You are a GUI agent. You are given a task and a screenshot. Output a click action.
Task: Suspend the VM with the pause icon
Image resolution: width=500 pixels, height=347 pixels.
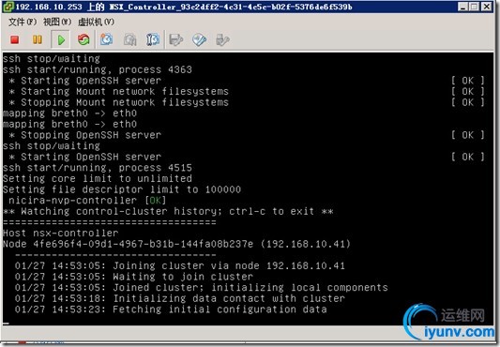[38, 40]
